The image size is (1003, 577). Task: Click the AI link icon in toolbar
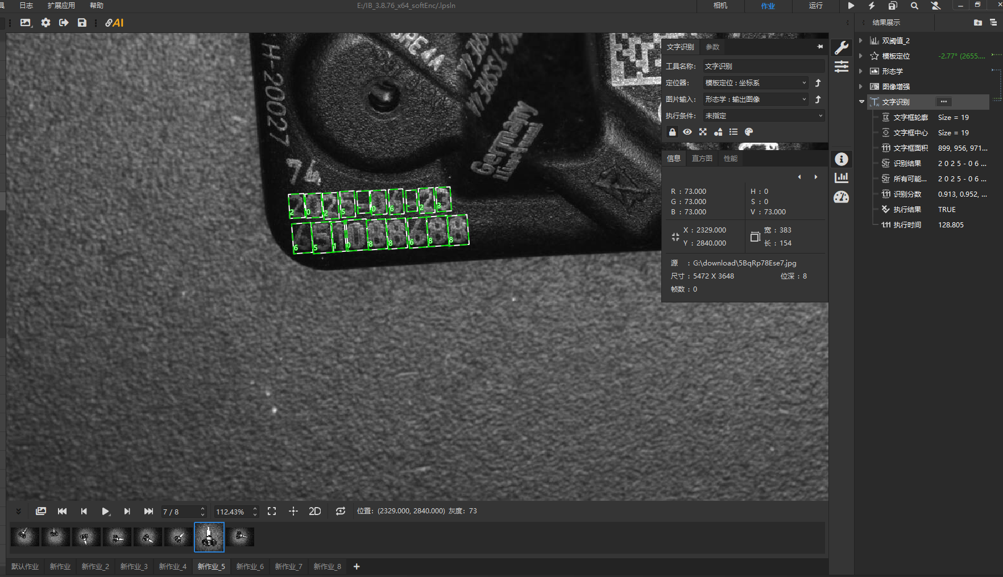(x=114, y=23)
